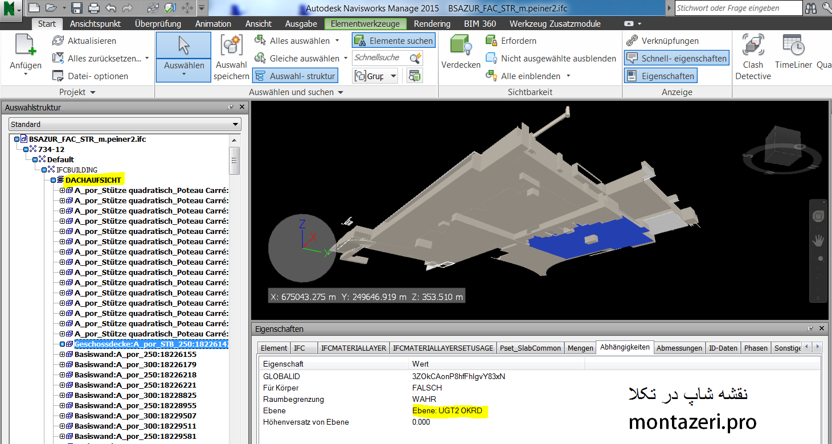
Task: Click the Verknüpfungen links icon
Action: (632, 41)
